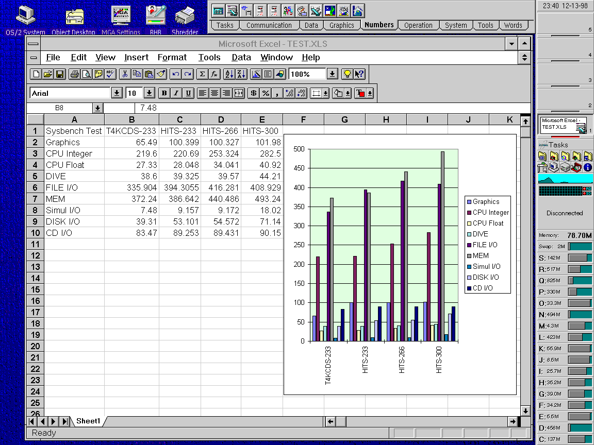Undo the last action
This screenshot has height=445, width=594.
(175, 74)
